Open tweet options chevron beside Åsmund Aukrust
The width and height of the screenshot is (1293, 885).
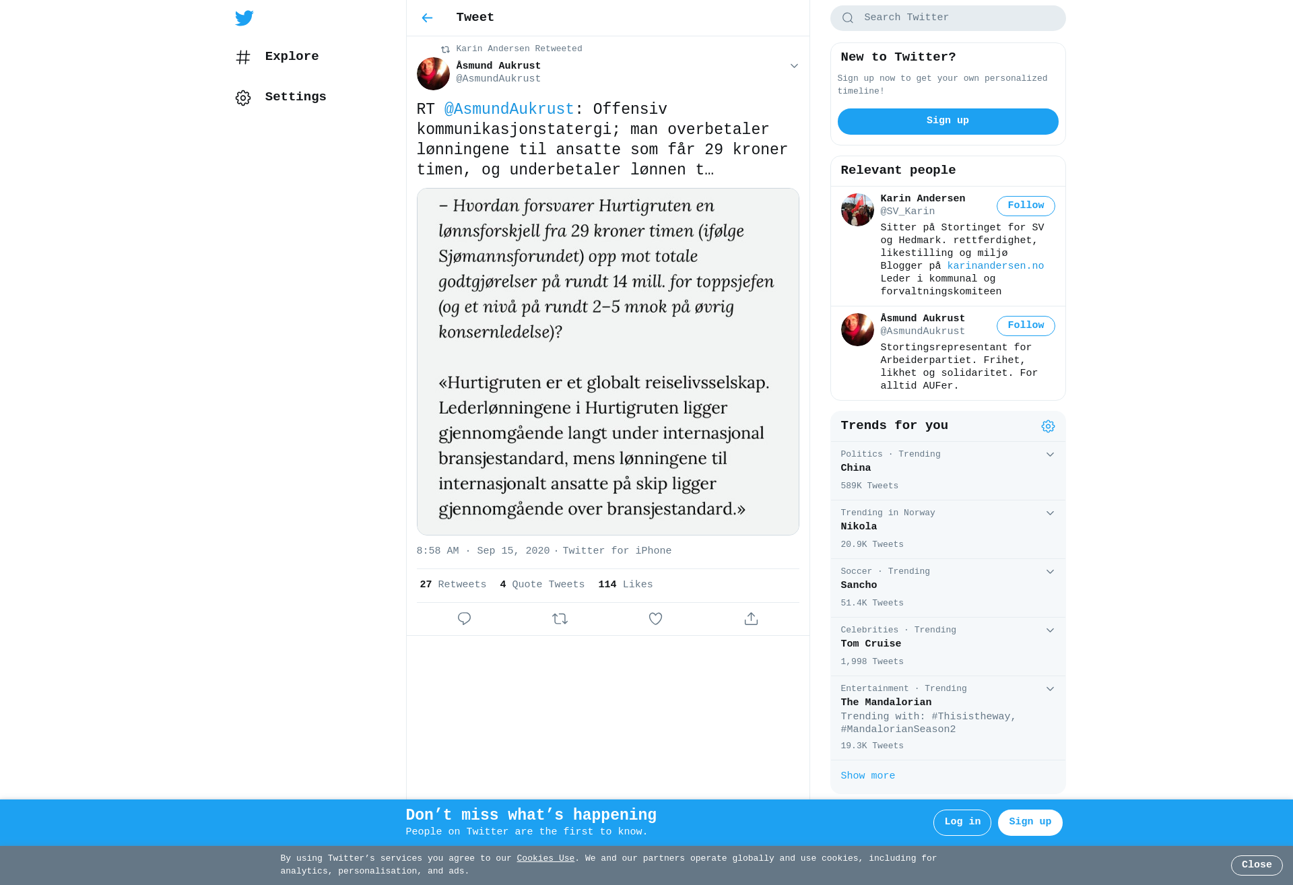(794, 66)
